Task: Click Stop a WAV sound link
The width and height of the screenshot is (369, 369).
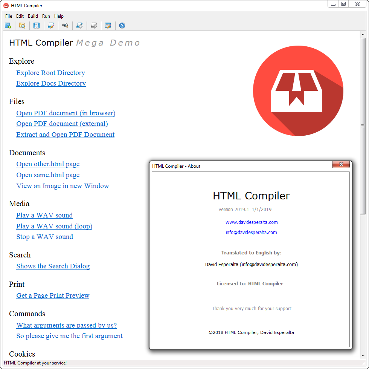Action: (x=45, y=237)
